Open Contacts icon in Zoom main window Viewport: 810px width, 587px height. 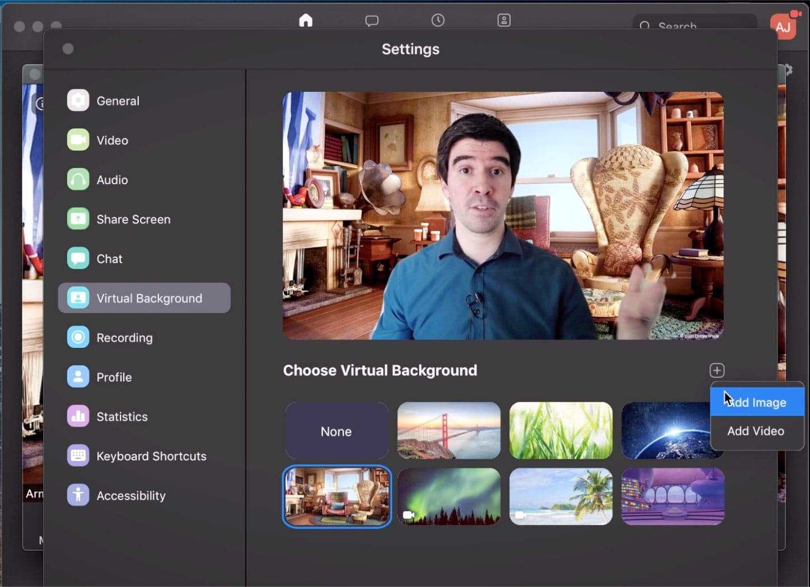[x=504, y=20]
